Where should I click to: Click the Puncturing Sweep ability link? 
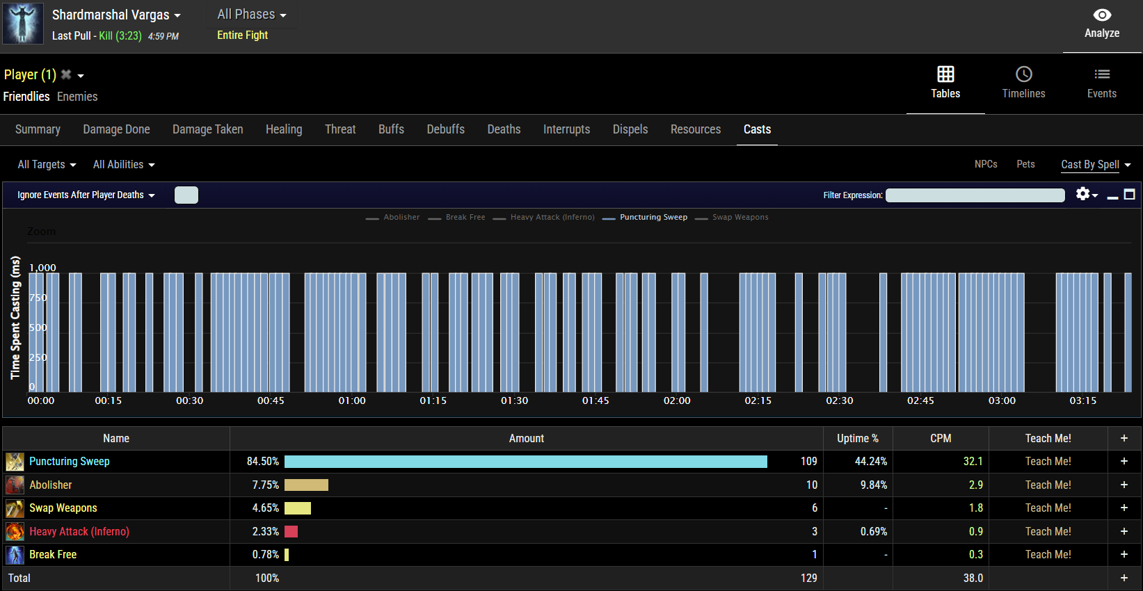[x=70, y=462]
